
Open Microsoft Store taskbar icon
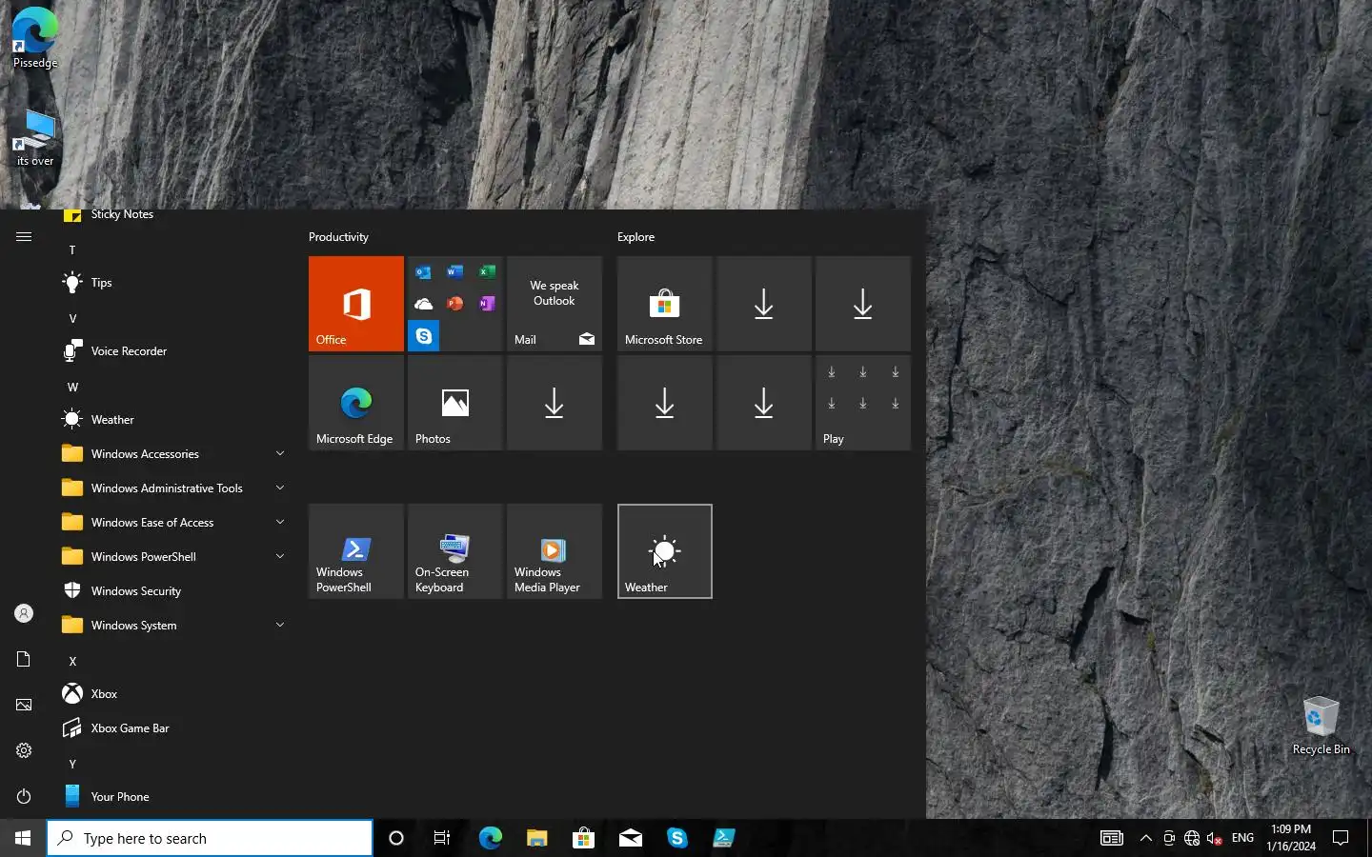583,838
